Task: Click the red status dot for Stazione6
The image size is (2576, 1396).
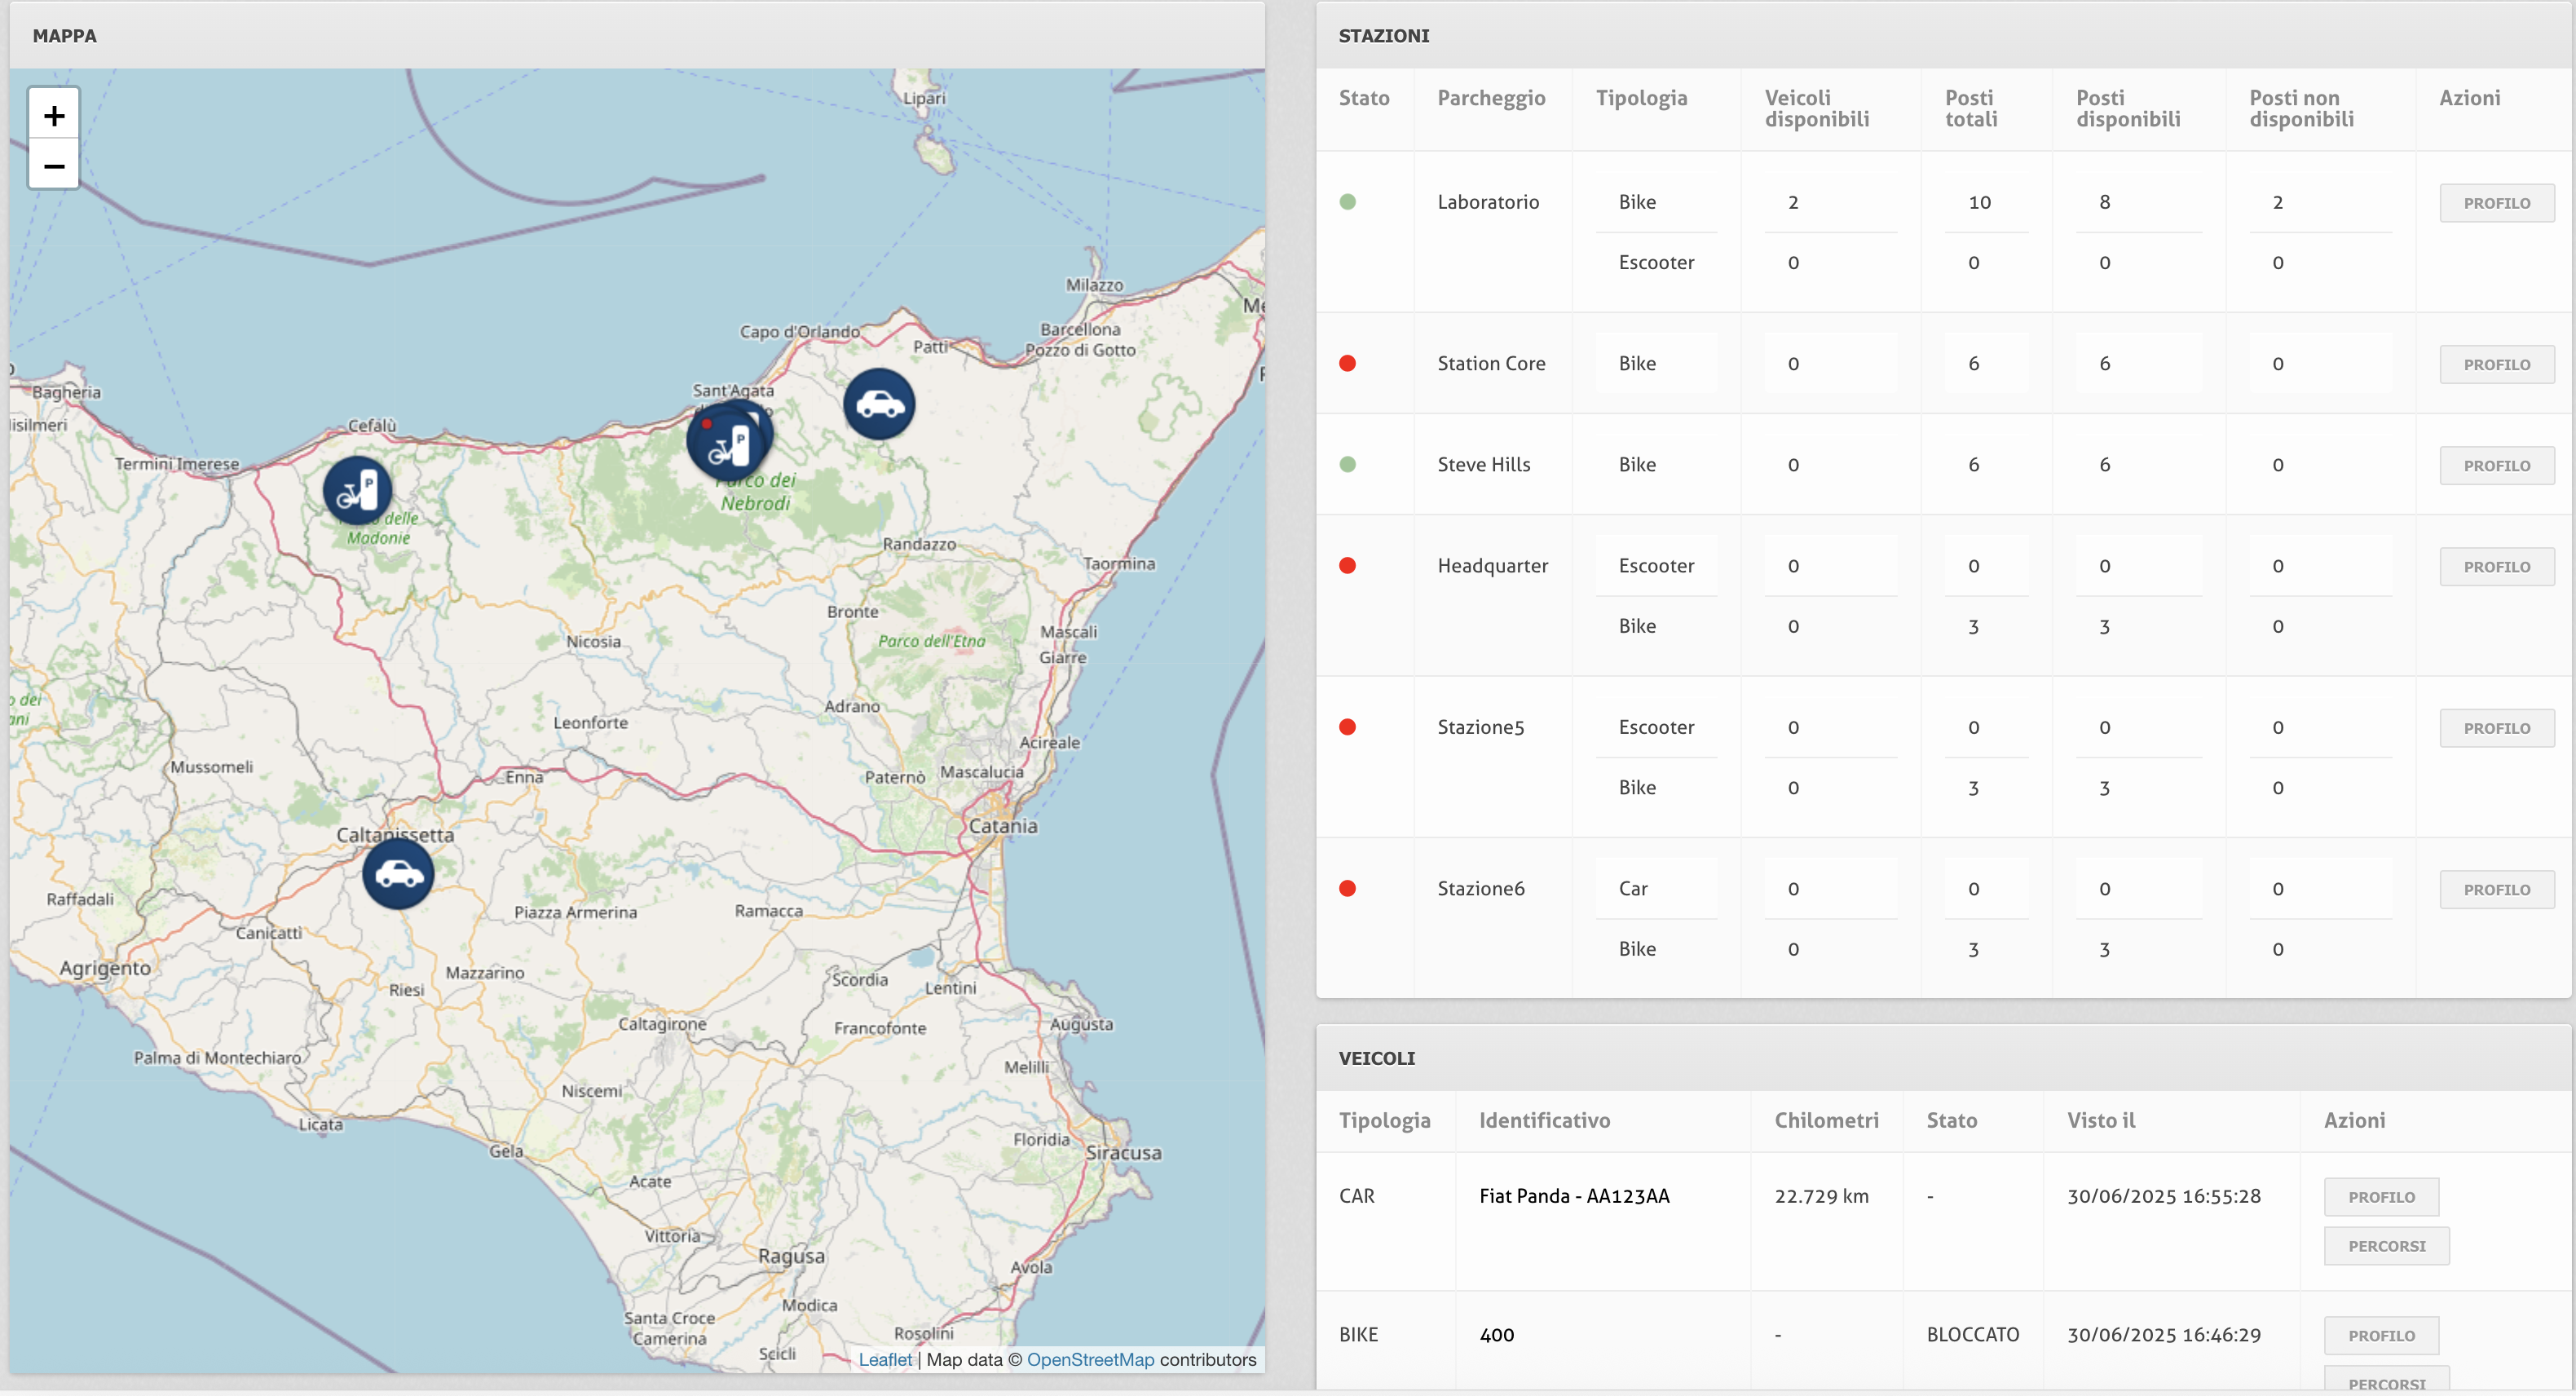Action: (1347, 888)
